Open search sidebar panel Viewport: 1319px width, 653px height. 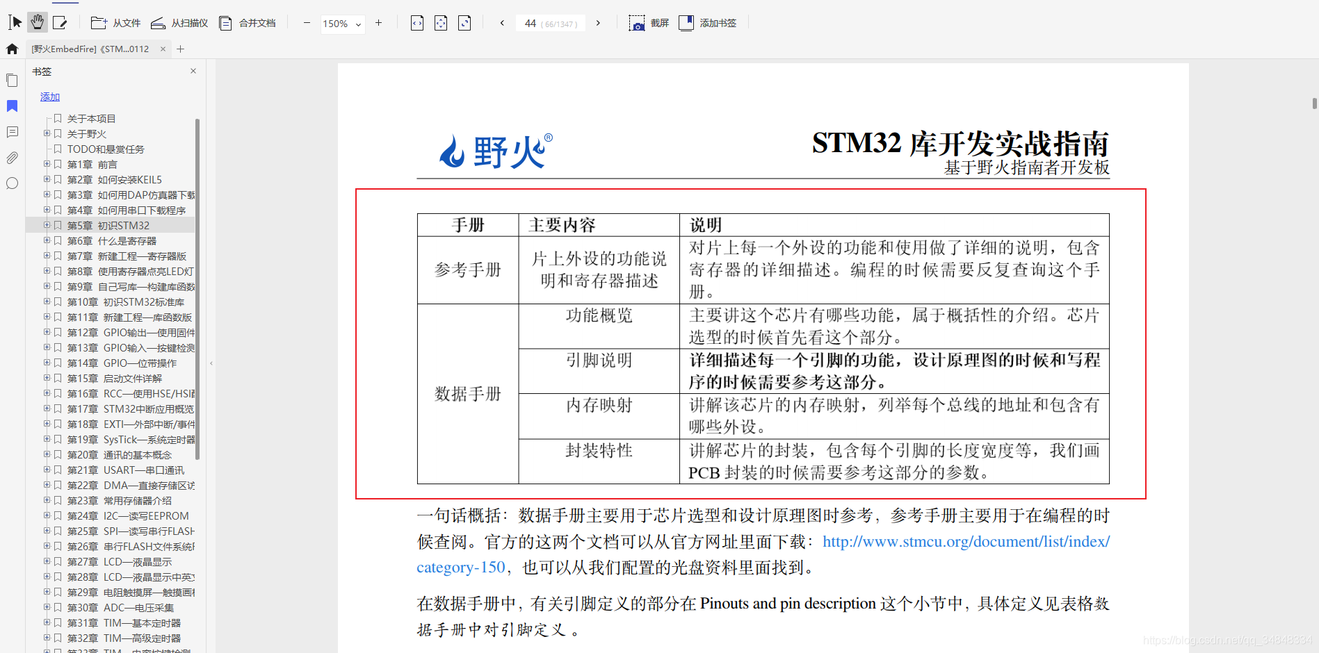pyautogui.click(x=12, y=183)
